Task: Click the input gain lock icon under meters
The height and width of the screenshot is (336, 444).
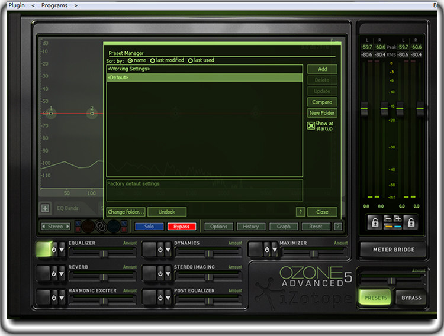Action: (x=375, y=222)
